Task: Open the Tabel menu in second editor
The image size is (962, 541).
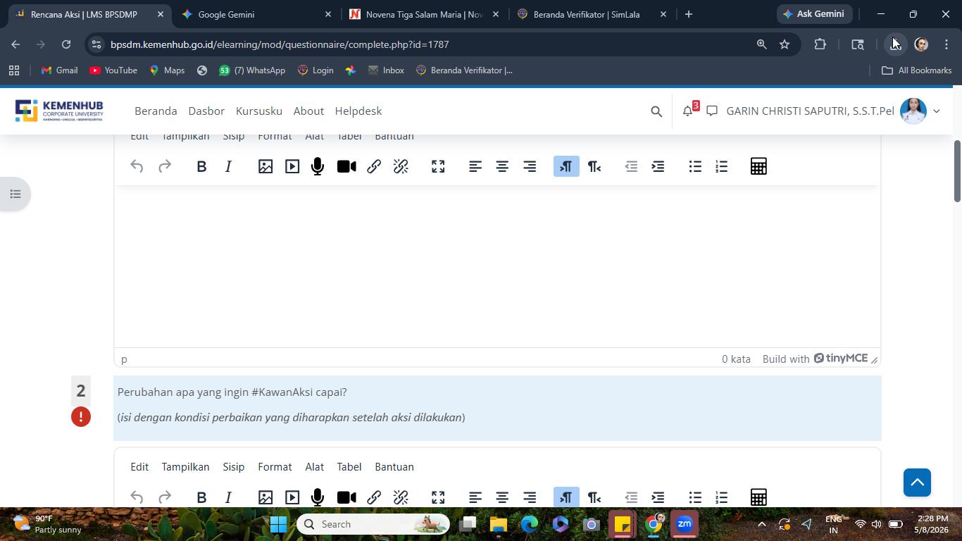Action: [x=349, y=467]
